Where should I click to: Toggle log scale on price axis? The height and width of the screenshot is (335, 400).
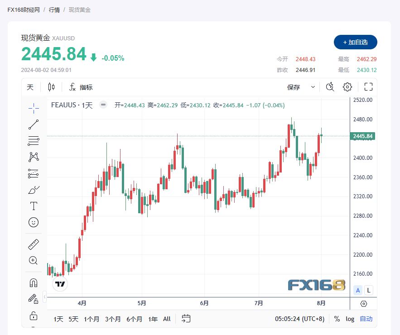(350, 319)
